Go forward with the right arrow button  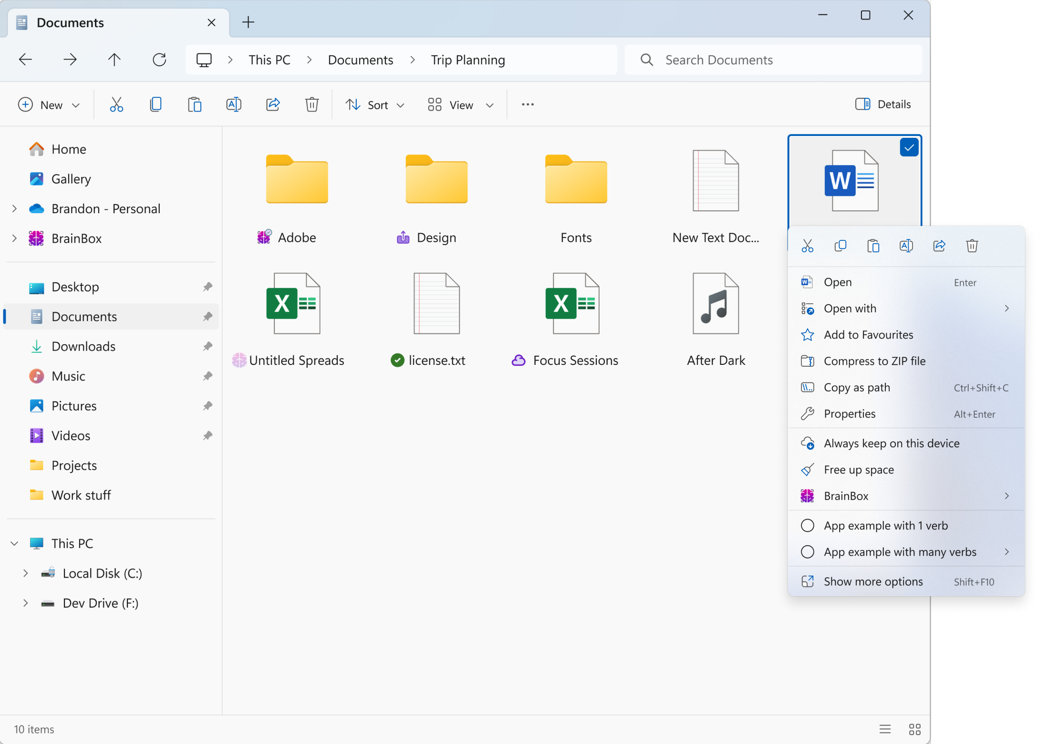click(x=70, y=60)
